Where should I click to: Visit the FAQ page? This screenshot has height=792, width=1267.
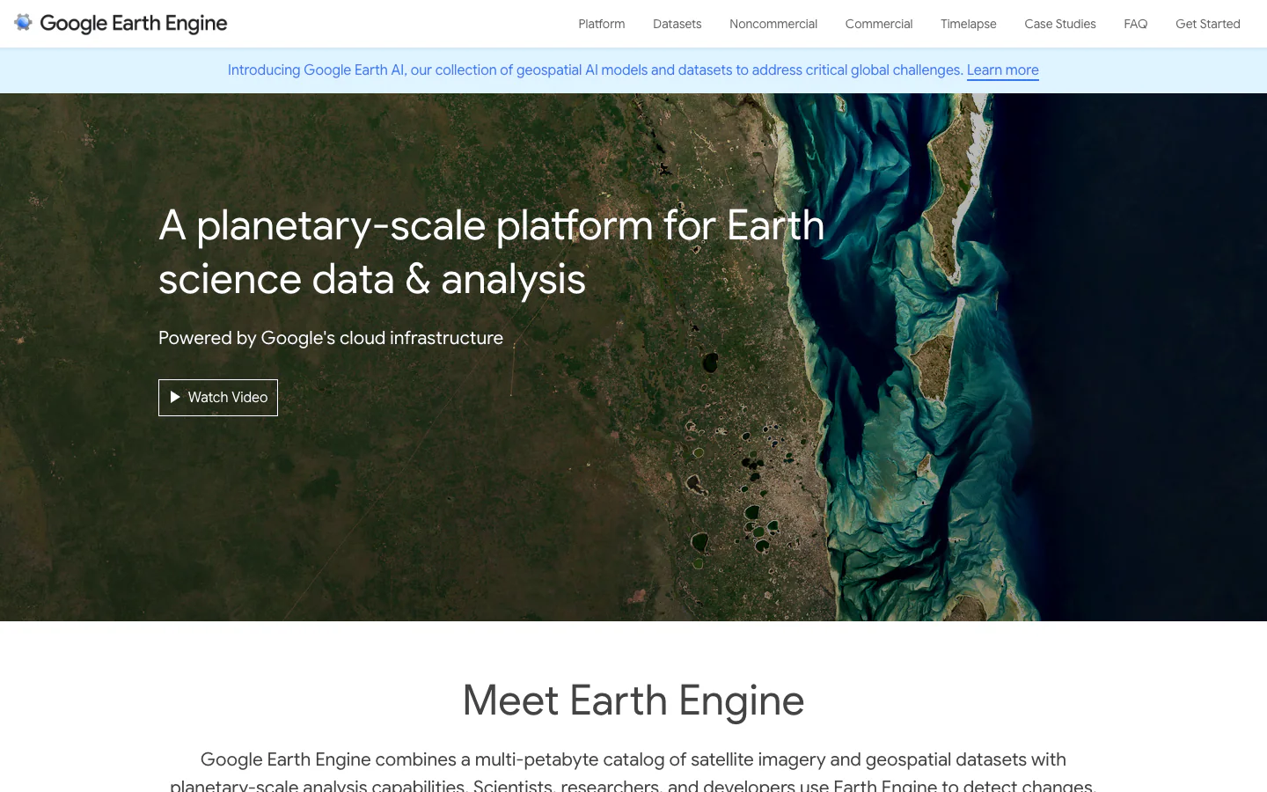(1136, 24)
